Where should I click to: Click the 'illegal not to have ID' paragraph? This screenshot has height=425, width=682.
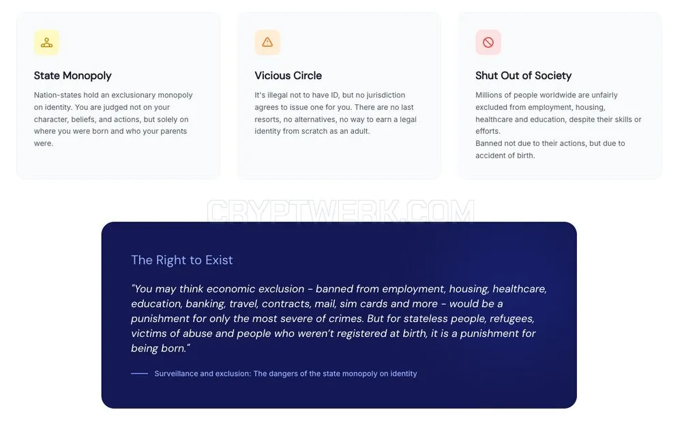point(336,113)
